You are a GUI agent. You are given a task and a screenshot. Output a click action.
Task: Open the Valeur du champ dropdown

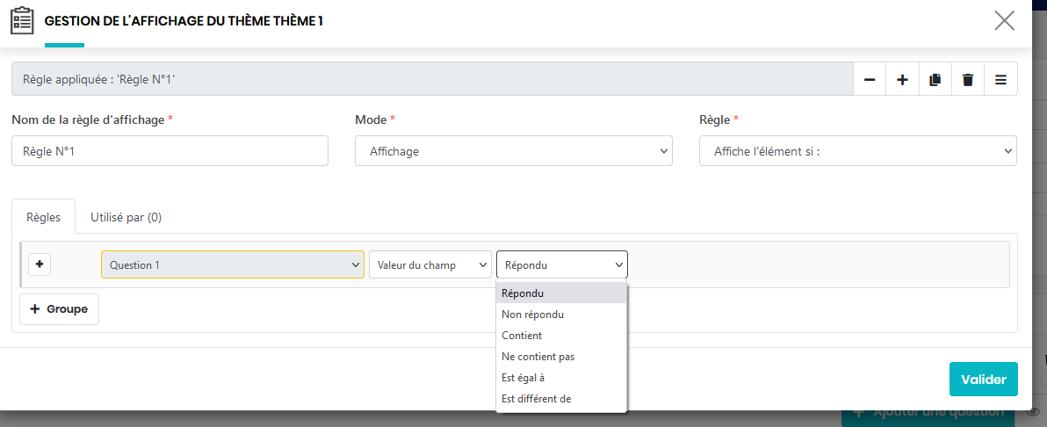[x=430, y=264]
